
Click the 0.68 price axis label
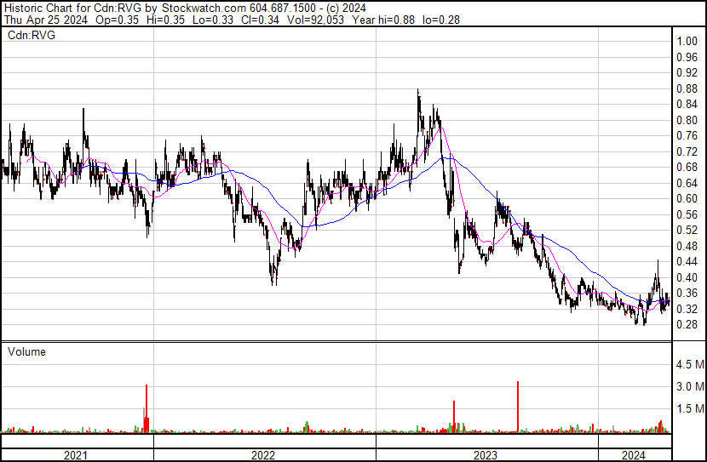[x=687, y=168]
